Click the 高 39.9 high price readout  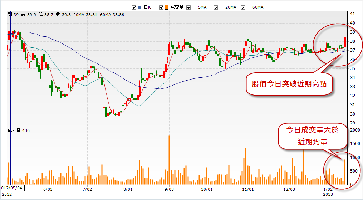(29, 15)
